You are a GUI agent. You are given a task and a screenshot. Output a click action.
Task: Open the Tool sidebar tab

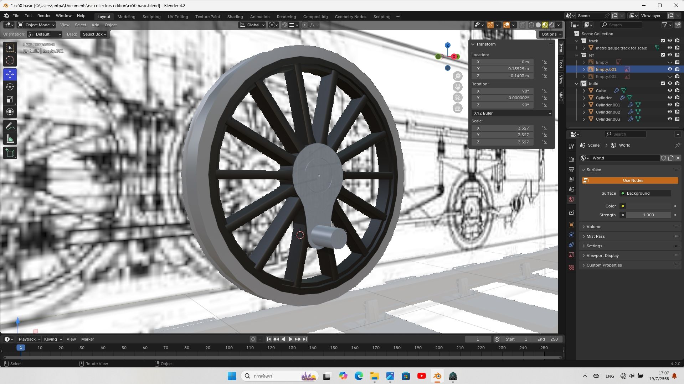pyautogui.click(x=561, y=64)
